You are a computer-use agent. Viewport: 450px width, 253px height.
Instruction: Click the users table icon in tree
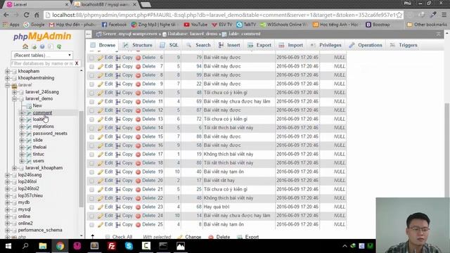[29, 161]
